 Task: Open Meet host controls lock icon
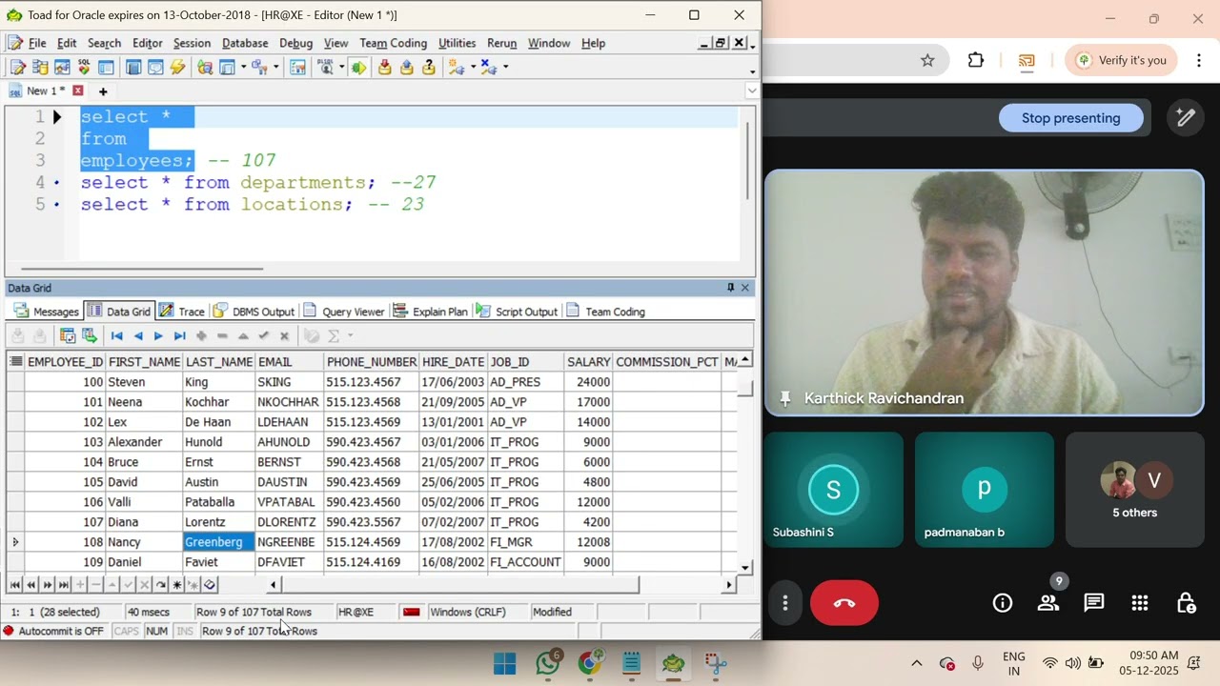click(x=1186, y=602)
